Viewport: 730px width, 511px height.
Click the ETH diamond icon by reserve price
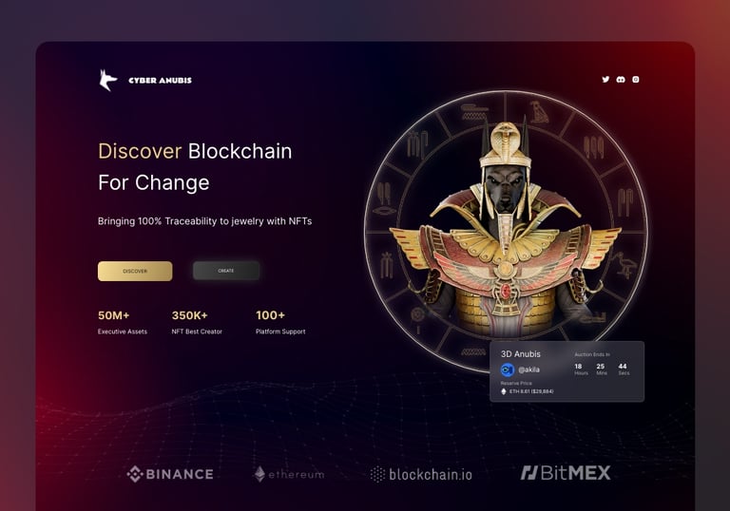click(x=503, y=391)
